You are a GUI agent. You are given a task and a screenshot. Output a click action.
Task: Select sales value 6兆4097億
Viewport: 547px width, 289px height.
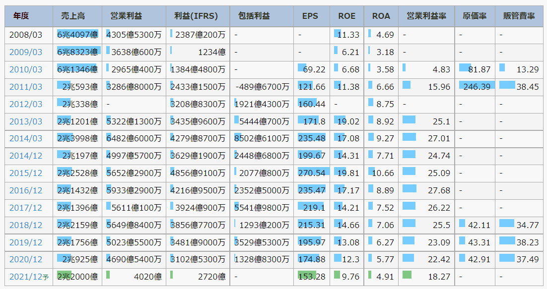tap(77, 35)
